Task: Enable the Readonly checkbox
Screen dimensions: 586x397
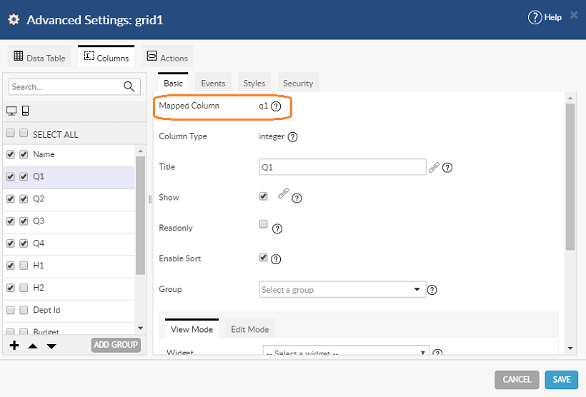Action: tap(264, 224)
